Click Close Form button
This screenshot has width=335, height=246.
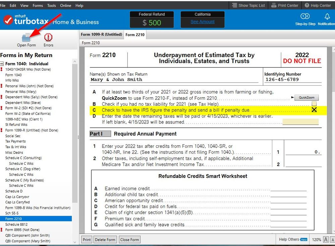[x=129, y=240]
